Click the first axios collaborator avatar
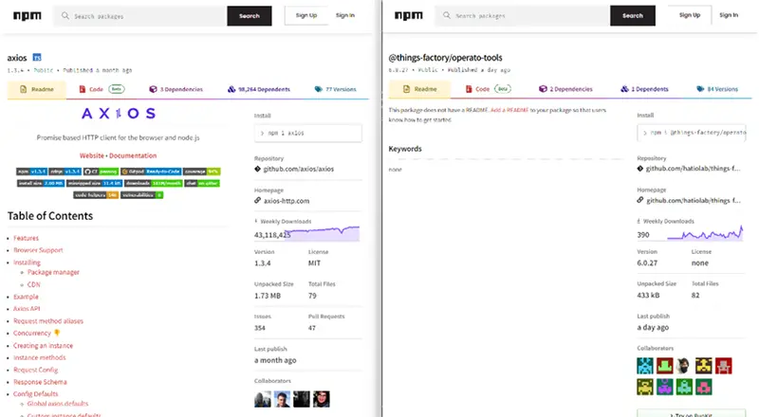 [x=263, y=399]
